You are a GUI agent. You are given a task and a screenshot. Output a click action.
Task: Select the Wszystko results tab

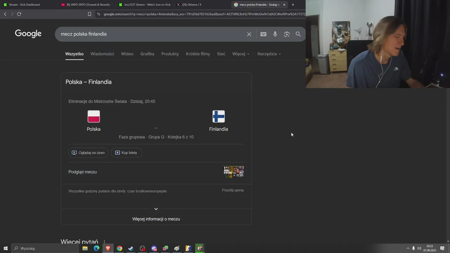[x=74, y=54]
